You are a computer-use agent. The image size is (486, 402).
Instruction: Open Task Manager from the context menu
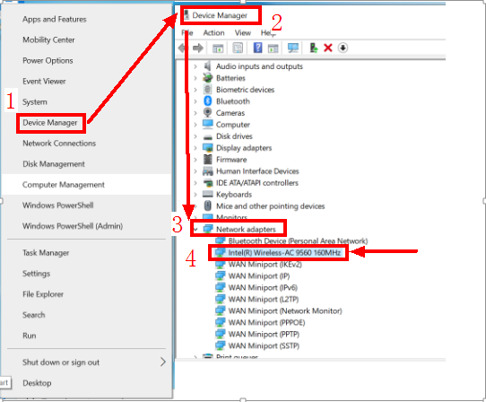tap(46, 253)
